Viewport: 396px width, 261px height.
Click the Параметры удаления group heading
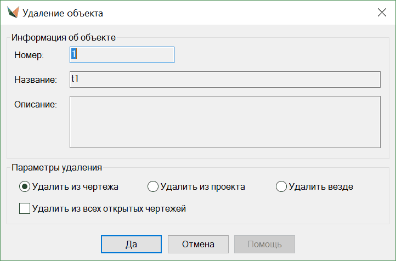[58, 167]
